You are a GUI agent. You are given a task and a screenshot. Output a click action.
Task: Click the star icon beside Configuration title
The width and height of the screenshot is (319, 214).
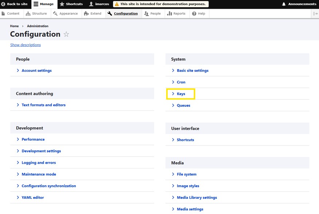(66, 34)
